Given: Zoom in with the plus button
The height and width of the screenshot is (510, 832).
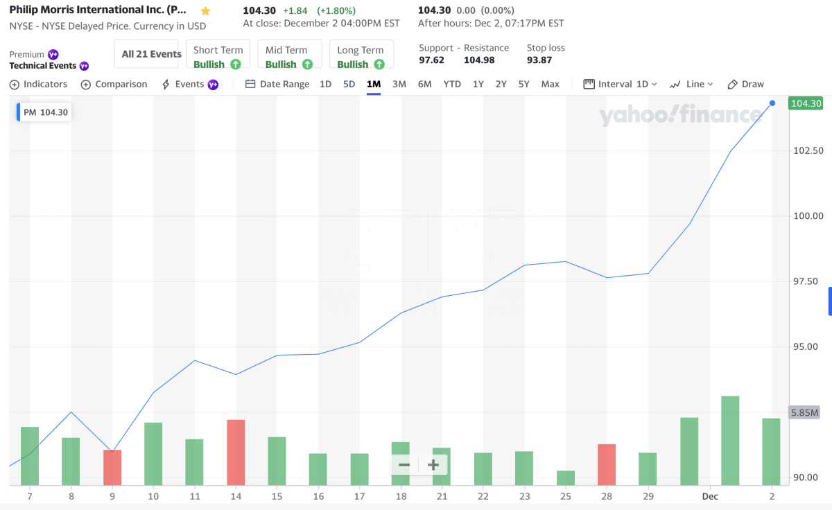Looking at the screenshot, I should (x=433, y=465).
